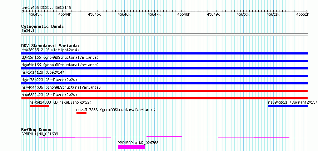The image size is (318, 151).
Task: Click the dgv59n166 blue variant bar
Action: coord(164,61)
